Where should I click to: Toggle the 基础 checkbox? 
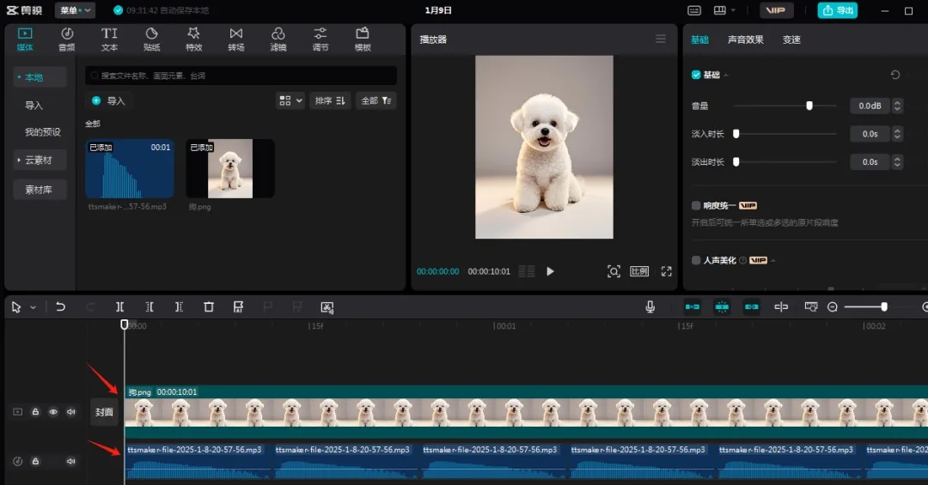point(696,75)
